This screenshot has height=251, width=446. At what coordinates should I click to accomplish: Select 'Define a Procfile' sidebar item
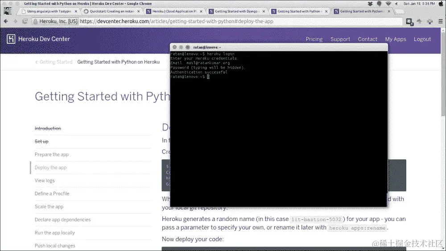(x=52, y=193)
